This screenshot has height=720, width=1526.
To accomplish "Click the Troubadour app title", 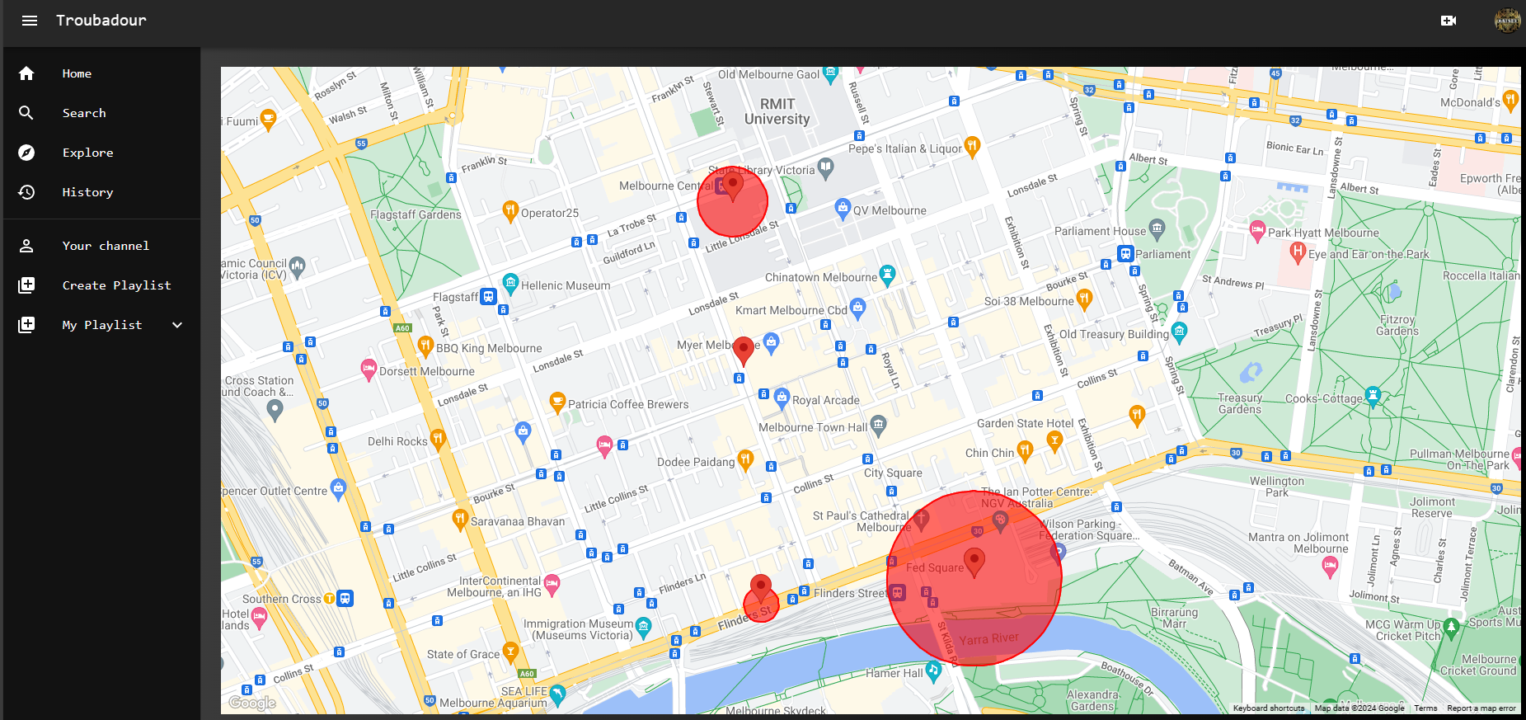I will (101, 21).
